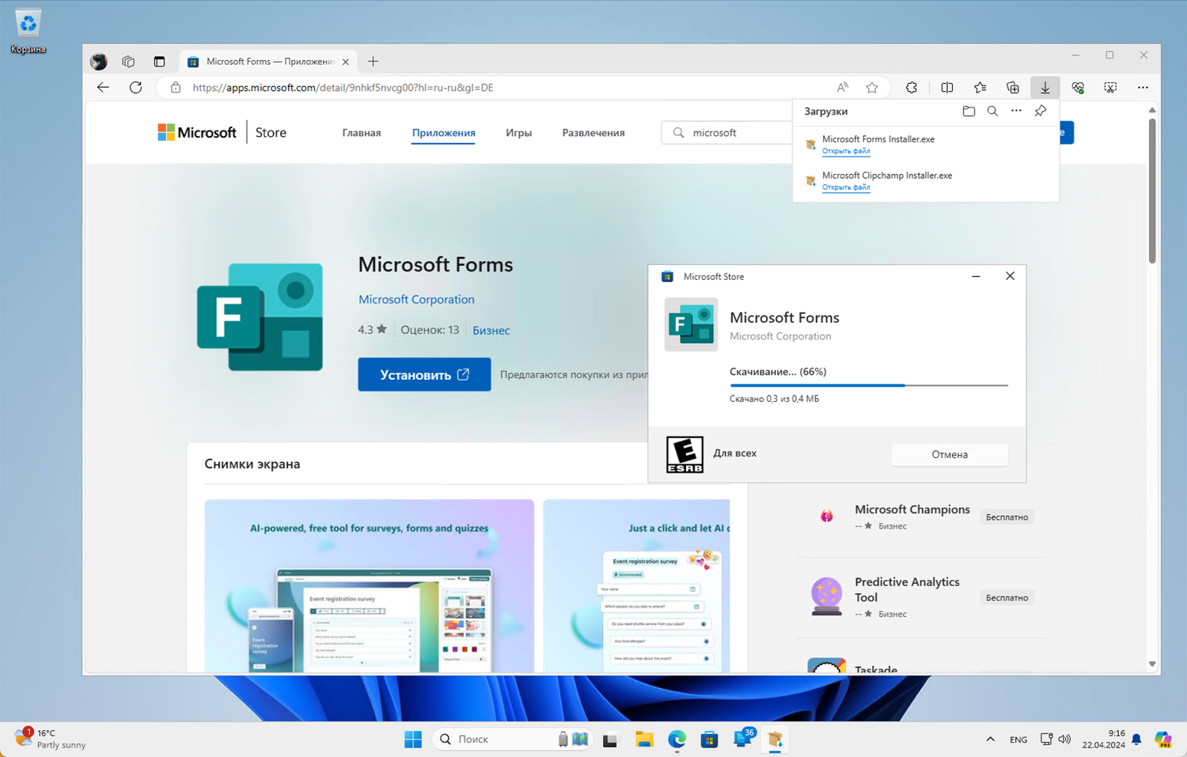Open the Recycle Bin on the desktop

(x=28, y=32)
